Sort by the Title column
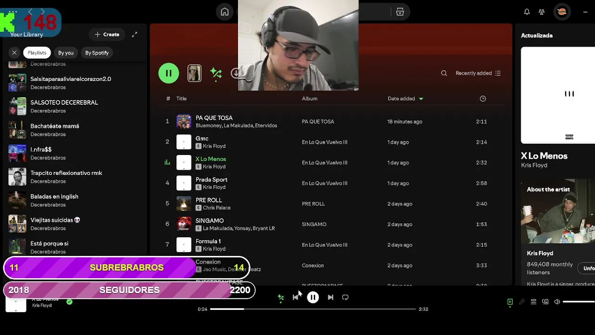Screen dimensions: 595x335 pyautogui.click(x=181, y=99)
